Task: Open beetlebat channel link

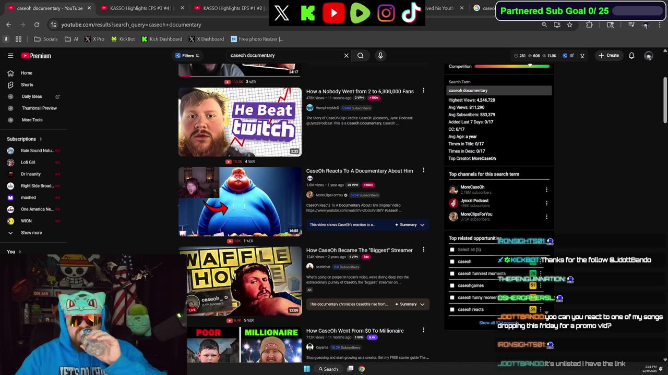Action: tap(323, 267)
